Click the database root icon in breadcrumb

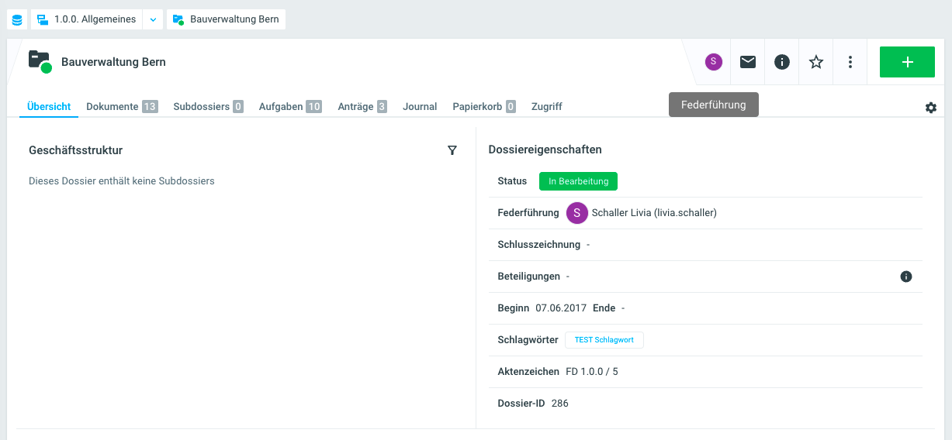point(17,19)
